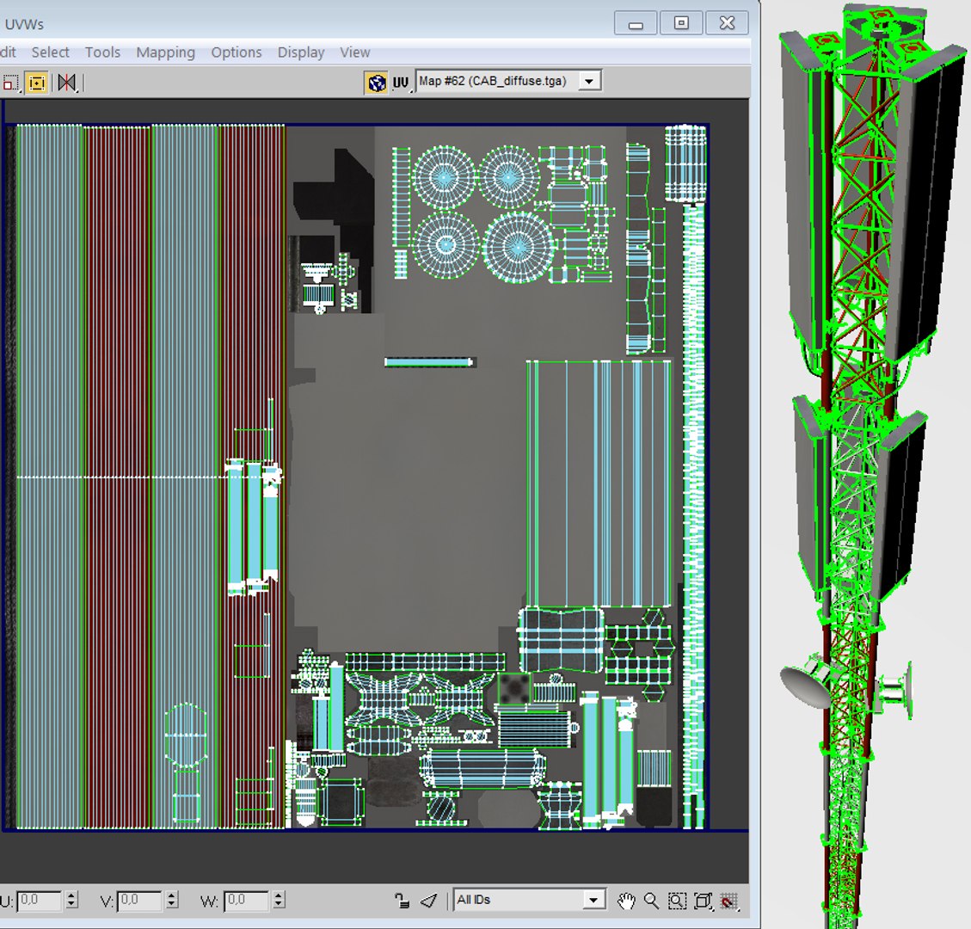Open the Select menu
Viewport: 971px width, 929px height.
(50, 52)
